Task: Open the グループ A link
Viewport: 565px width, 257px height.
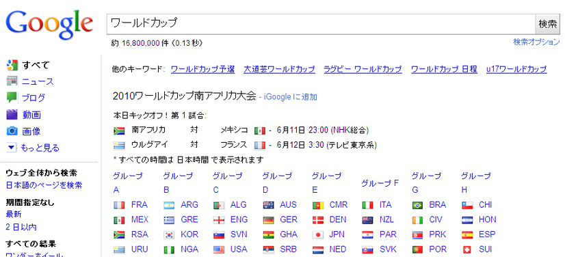Action: point(128,183)
